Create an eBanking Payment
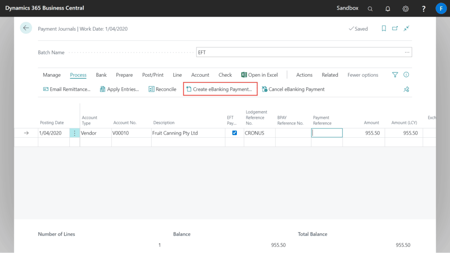Screen dimensions: 450x253 (x=220, y=89)
